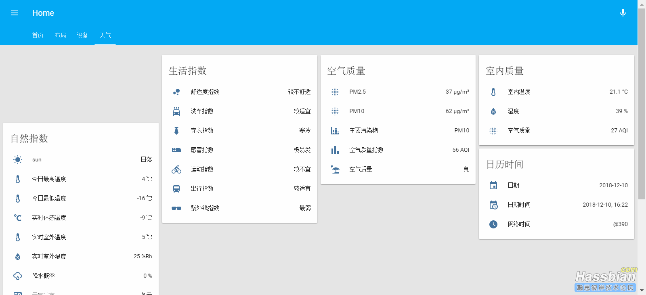This screenshot has width=646, height=295.
Task: Click bus icon for 出行指数
Action: [176, 189]
